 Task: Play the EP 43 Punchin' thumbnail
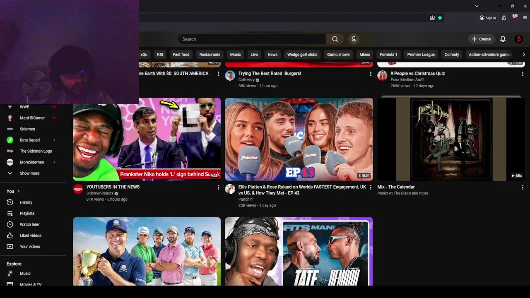299,139
